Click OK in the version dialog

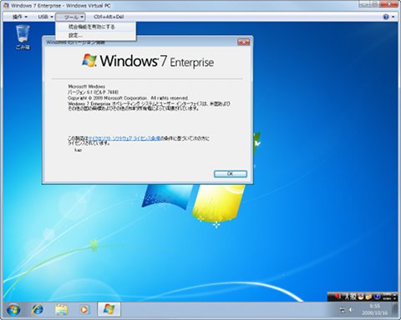[x=231, y=173]
